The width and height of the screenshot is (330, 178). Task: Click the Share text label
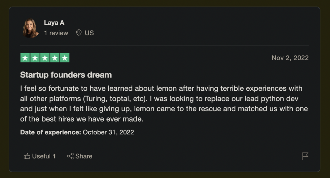point(84,156)
